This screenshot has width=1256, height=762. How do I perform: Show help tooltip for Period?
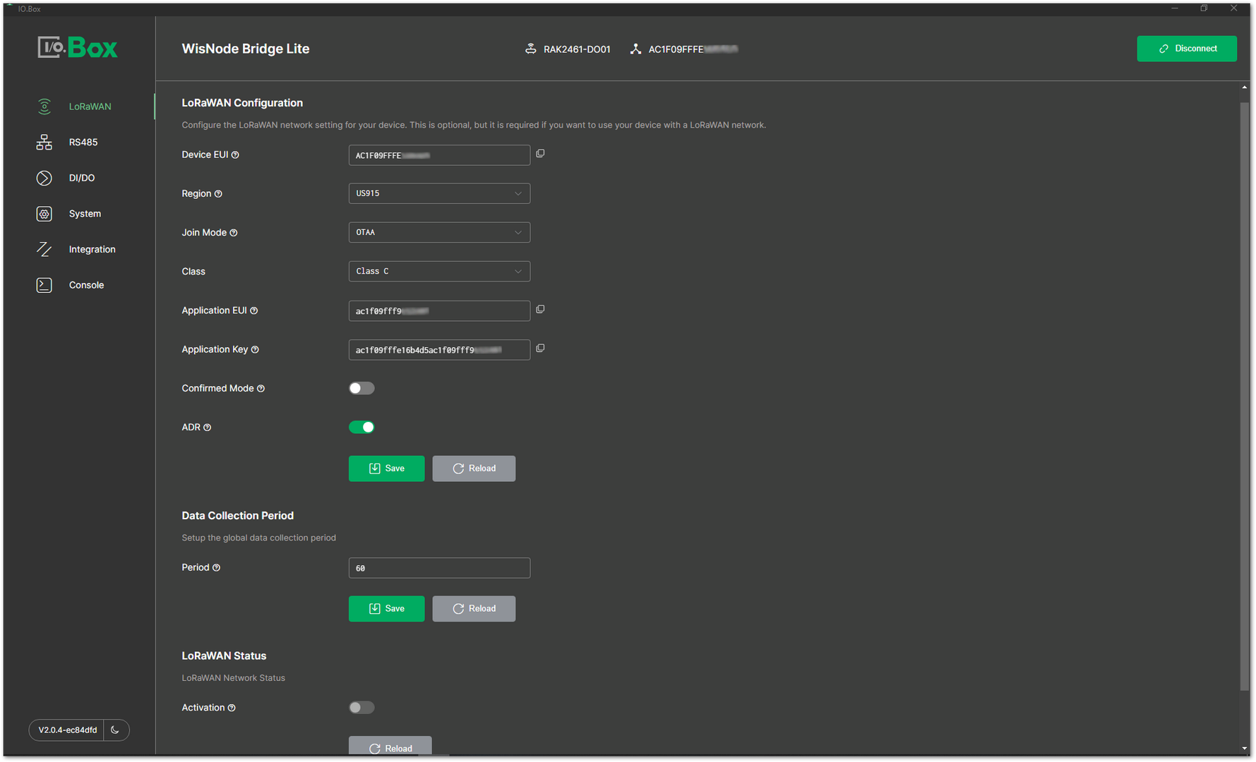pos(216,568)
